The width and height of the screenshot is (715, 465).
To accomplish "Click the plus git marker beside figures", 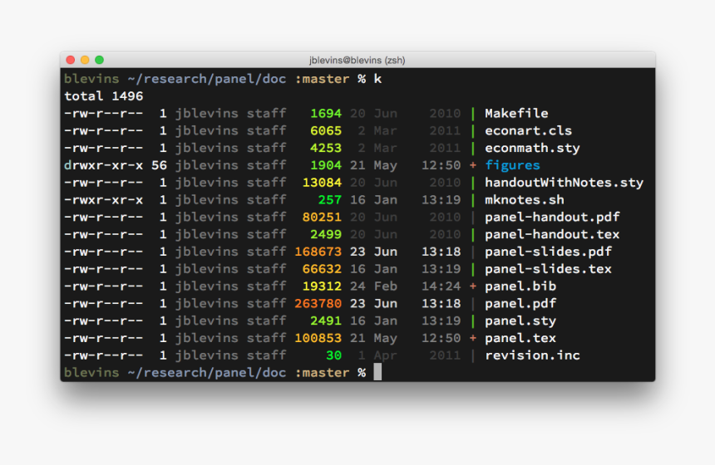I will tap(473, 165).
